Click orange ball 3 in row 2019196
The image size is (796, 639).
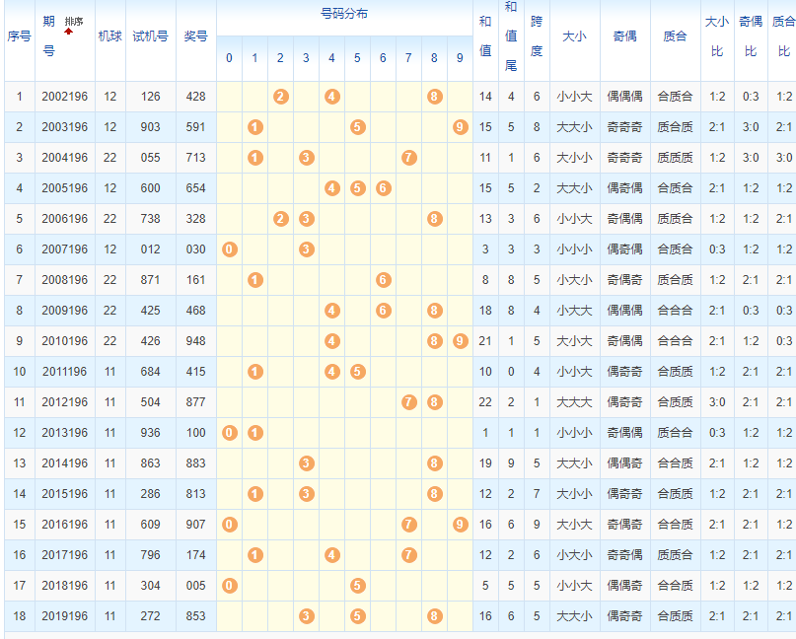(306, 616)
